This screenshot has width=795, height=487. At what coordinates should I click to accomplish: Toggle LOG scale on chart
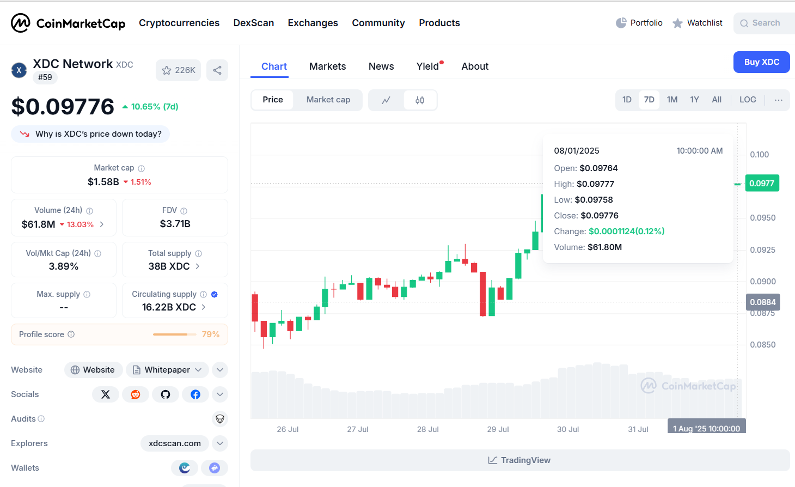pos(748,100)
